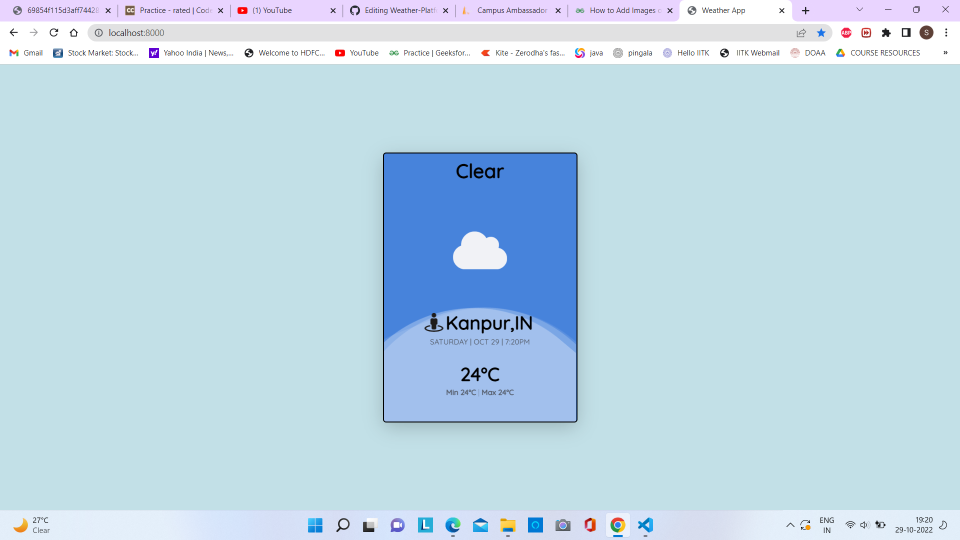960x540 pixels.
Task: Reload the localhost page
Action: coord(54,32)
